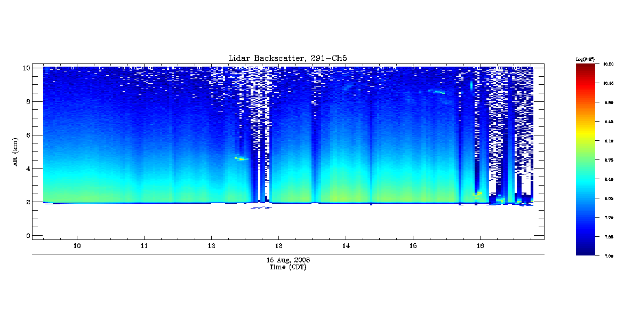Click the '15 Aug, 2008' date label
Image resolution: width=640 pixels, height=320 pixels.
[288, 260]
